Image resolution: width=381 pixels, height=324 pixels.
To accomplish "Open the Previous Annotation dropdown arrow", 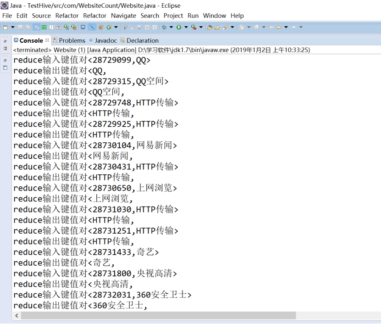I will click(x=264, y=27).
